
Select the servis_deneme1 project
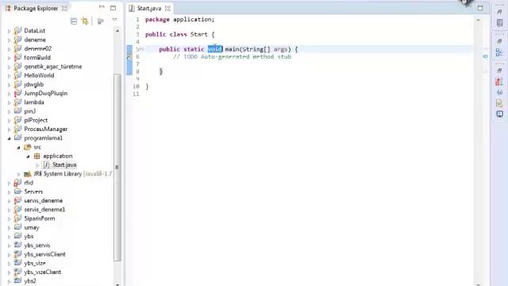[x=44, y=210]
